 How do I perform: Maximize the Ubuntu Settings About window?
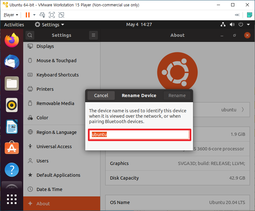[x=234, y=35]
